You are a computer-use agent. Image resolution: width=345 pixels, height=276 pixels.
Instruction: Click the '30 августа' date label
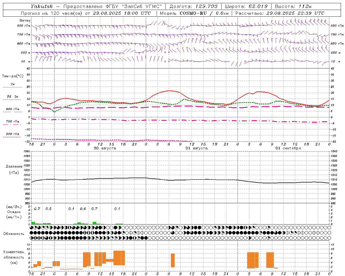click(x=105, y=148)
